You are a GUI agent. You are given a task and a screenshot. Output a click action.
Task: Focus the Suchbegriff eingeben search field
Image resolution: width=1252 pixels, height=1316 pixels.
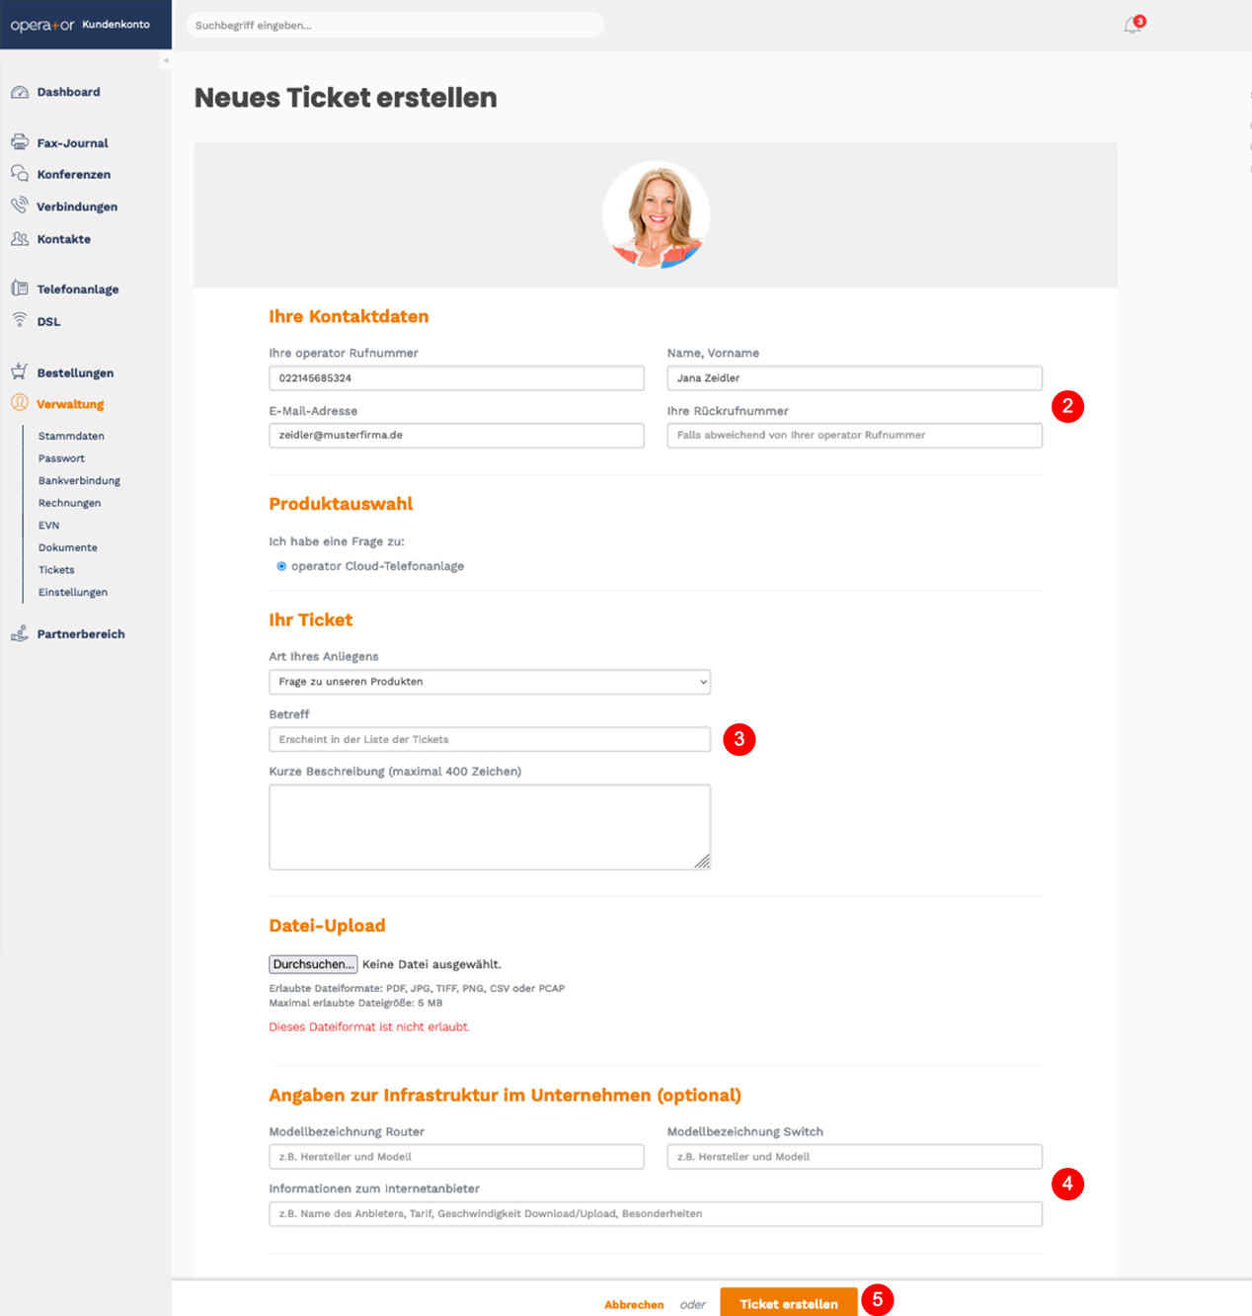(395, 26)
